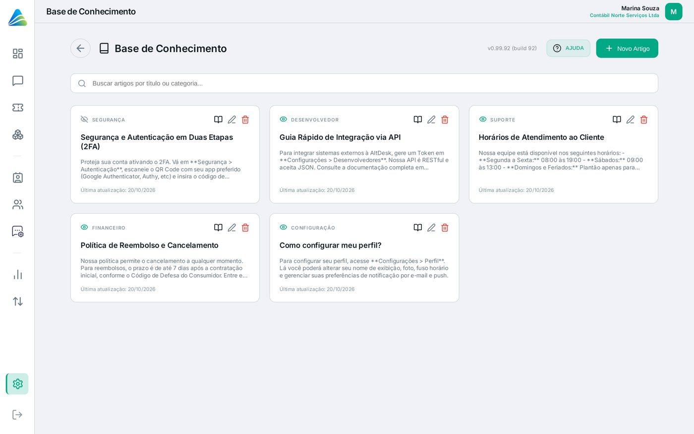Delete the Como configurar meu perfil article
Screen dimensions: 694x434
click(445, 228)
